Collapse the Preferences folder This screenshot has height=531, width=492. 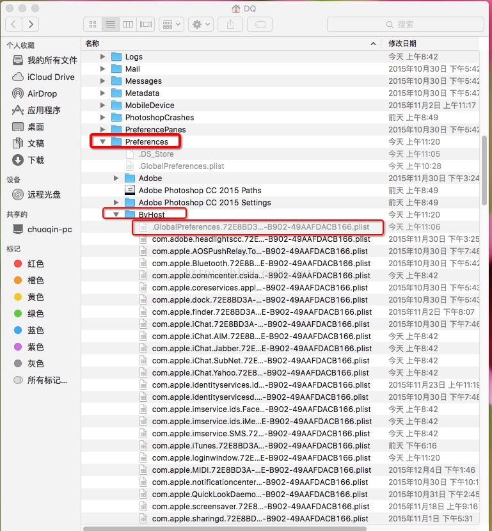pos(102,142)
